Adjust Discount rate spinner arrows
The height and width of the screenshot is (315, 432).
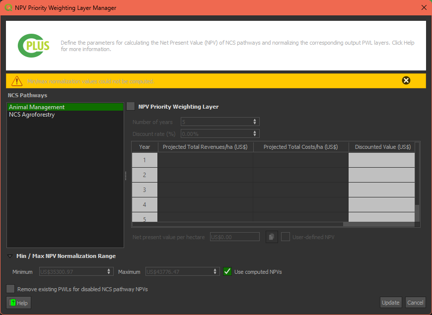pos(255,134)
